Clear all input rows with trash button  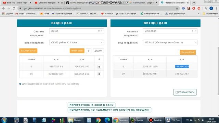pos(89,51)
